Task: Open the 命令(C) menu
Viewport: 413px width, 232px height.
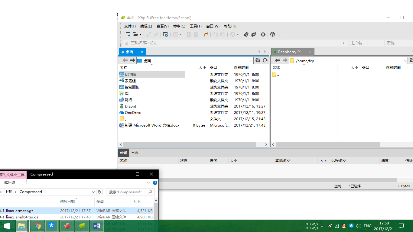Action: (x=179, y=26)
